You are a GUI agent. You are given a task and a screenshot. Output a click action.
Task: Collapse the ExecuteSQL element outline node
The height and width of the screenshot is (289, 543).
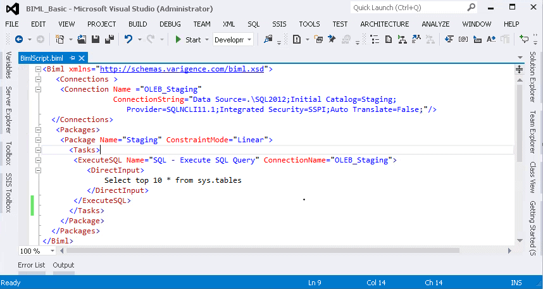coord(38,160)
